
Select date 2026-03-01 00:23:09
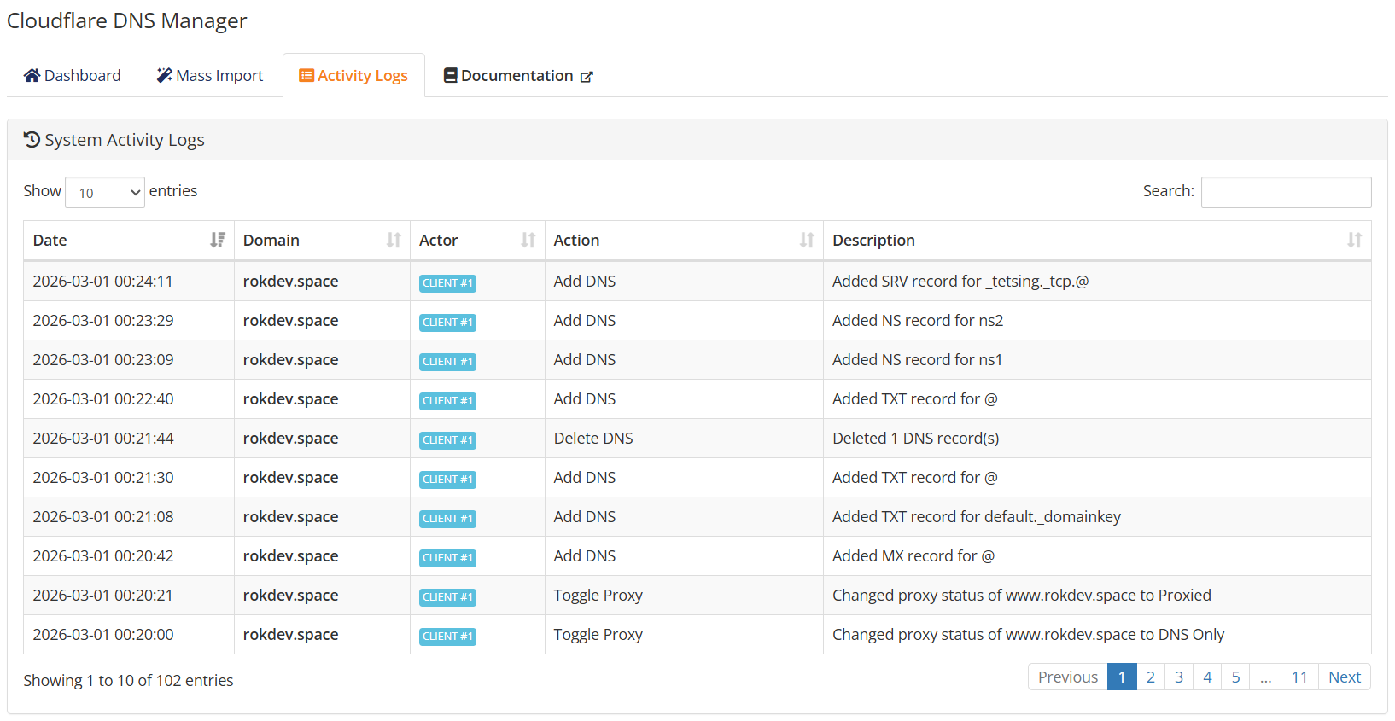[103, 359]
